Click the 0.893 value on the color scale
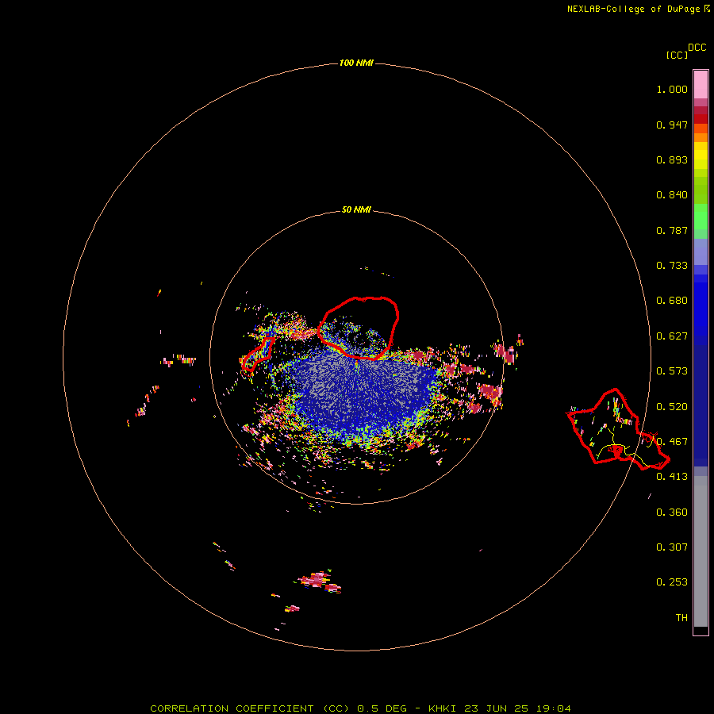The height and width of the screenshot is (714, 714). (672, 159)
